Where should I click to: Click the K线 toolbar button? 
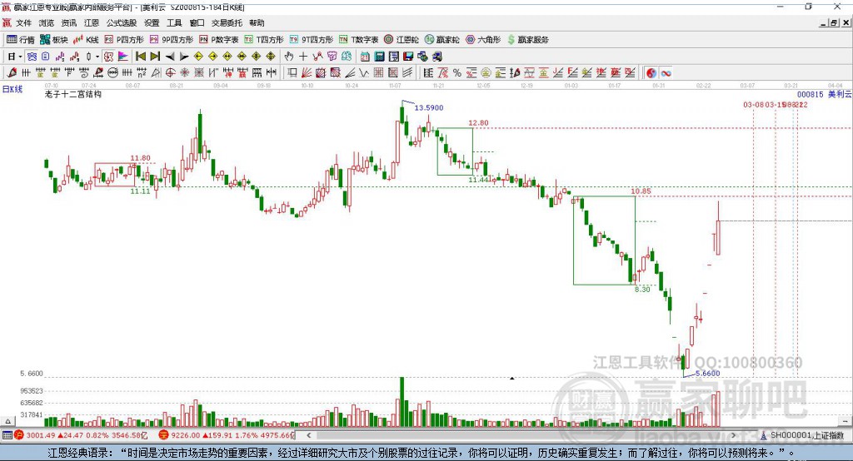point(86,40)
